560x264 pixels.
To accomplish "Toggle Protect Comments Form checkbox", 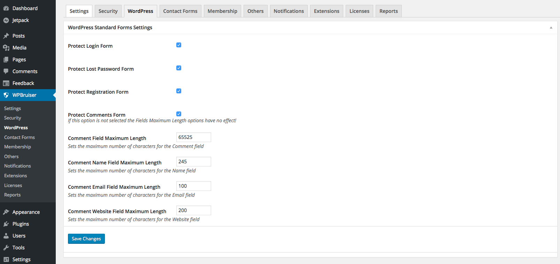I will (x=179, y=114).
